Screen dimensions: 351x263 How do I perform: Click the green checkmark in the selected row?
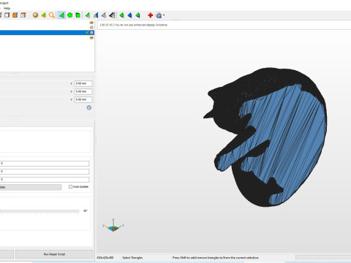[87, 32]
